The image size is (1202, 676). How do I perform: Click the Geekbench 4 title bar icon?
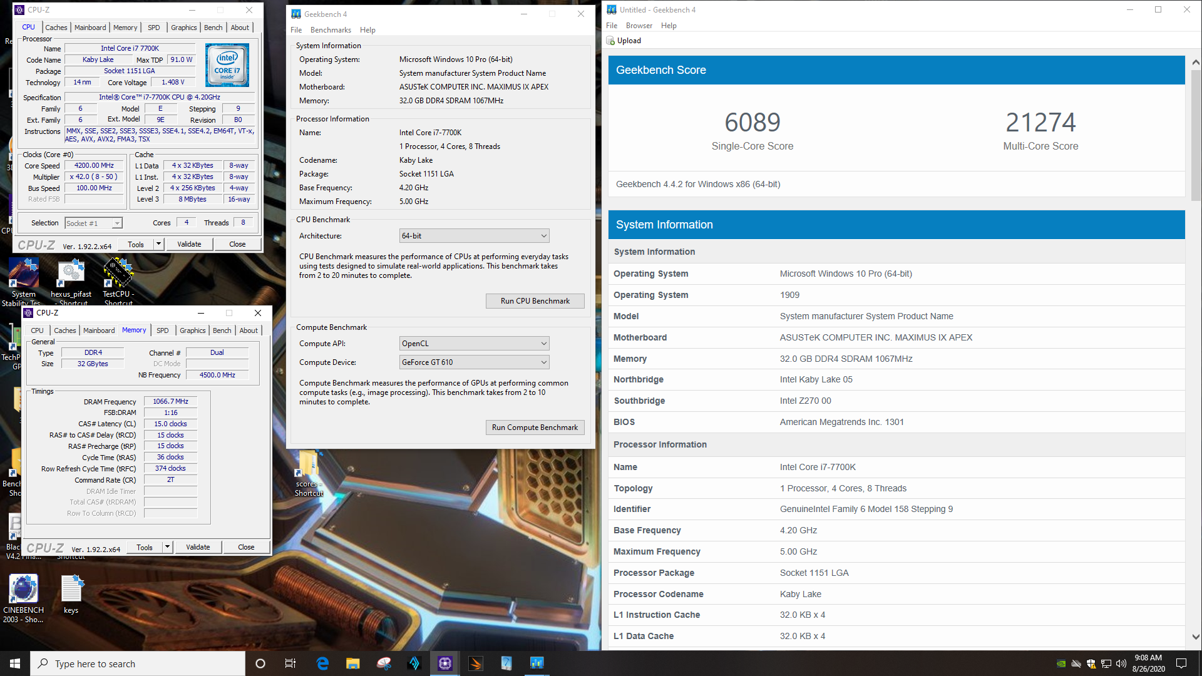pyautogui.click(x=296, y=14)
